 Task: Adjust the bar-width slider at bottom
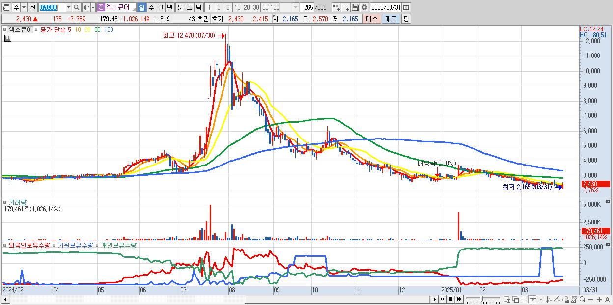pyautogui.click(x=482, y=298)
